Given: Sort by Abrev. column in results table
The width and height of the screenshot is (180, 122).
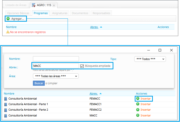Looking at the screenshot, I should click(x=94, y=94).
